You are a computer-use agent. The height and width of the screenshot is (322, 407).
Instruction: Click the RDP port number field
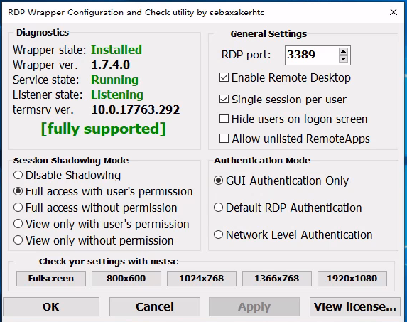312,55
